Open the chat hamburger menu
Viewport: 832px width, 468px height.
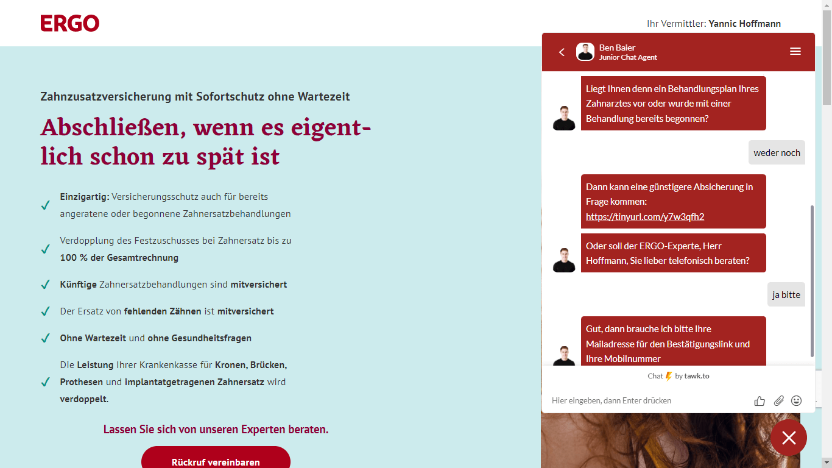click(x=795, y=51)
